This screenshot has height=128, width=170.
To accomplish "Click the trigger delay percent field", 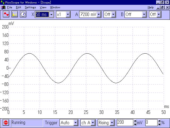I will (151, 123).
